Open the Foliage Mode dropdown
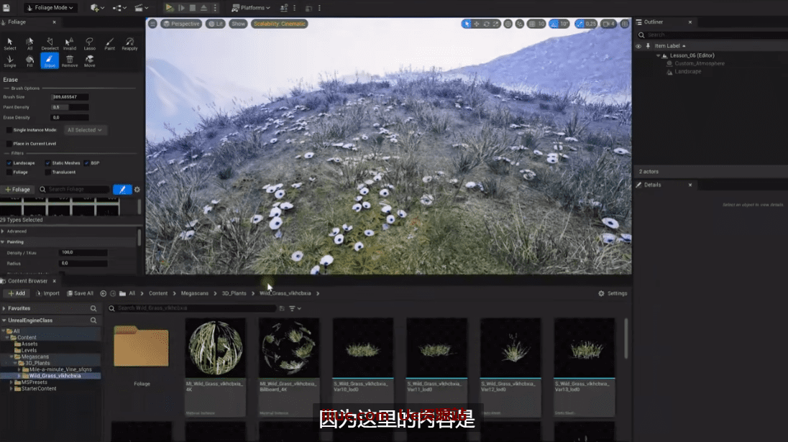This screenshot has width=788, height=442. (x=50, y=8)
